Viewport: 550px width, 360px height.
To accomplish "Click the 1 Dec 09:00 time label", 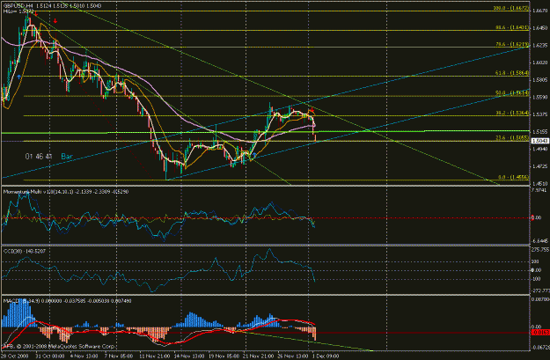I will pyautogui.click(x=326, y=356).
